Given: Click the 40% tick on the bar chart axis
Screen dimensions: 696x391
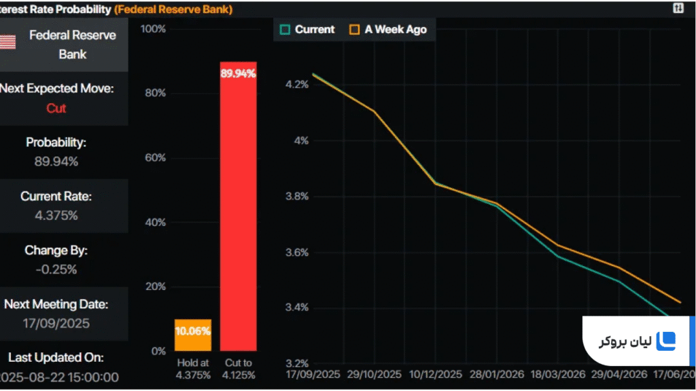Looking at the screenshot, I should (156, 223).
